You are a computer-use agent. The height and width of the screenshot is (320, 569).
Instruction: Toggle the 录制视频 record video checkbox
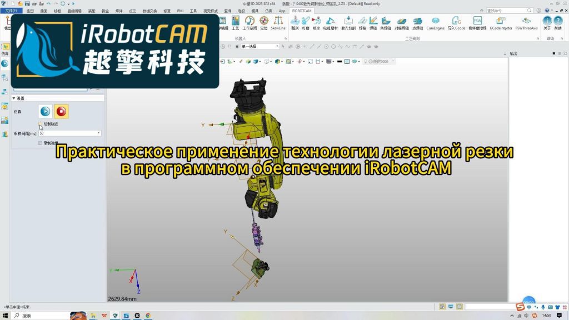tap(40, 143)
